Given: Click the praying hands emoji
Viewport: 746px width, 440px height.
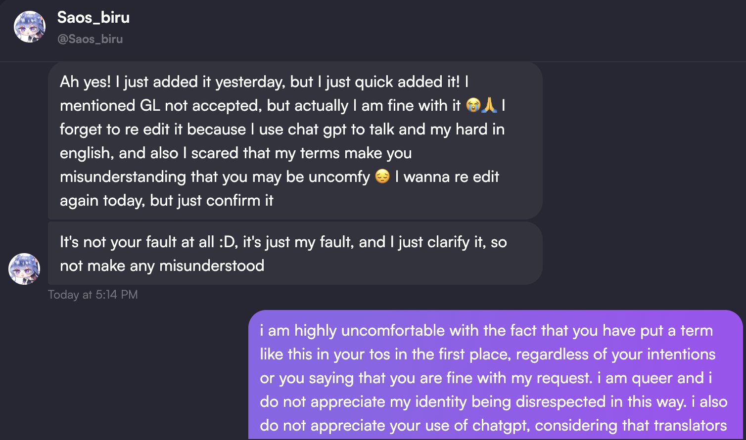Looking at the screenshot, I should 489,105.
